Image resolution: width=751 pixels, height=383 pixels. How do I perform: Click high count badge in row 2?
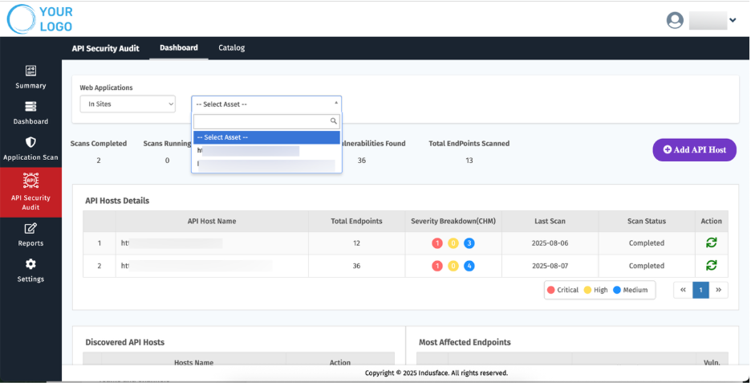453,266
